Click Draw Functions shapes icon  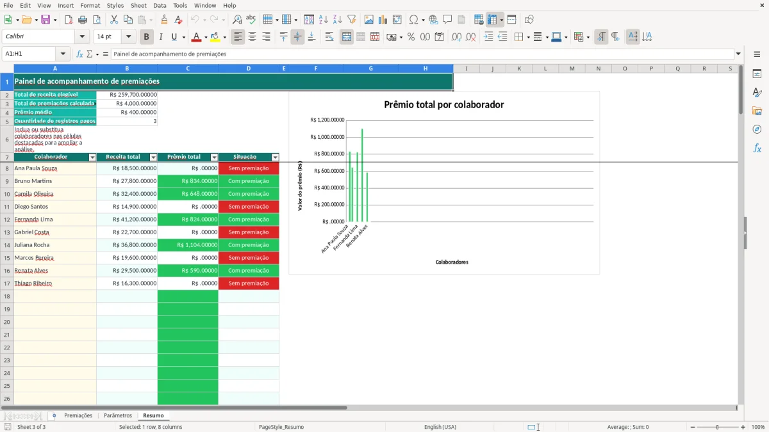pyautogui.click(x=529, y=20)
